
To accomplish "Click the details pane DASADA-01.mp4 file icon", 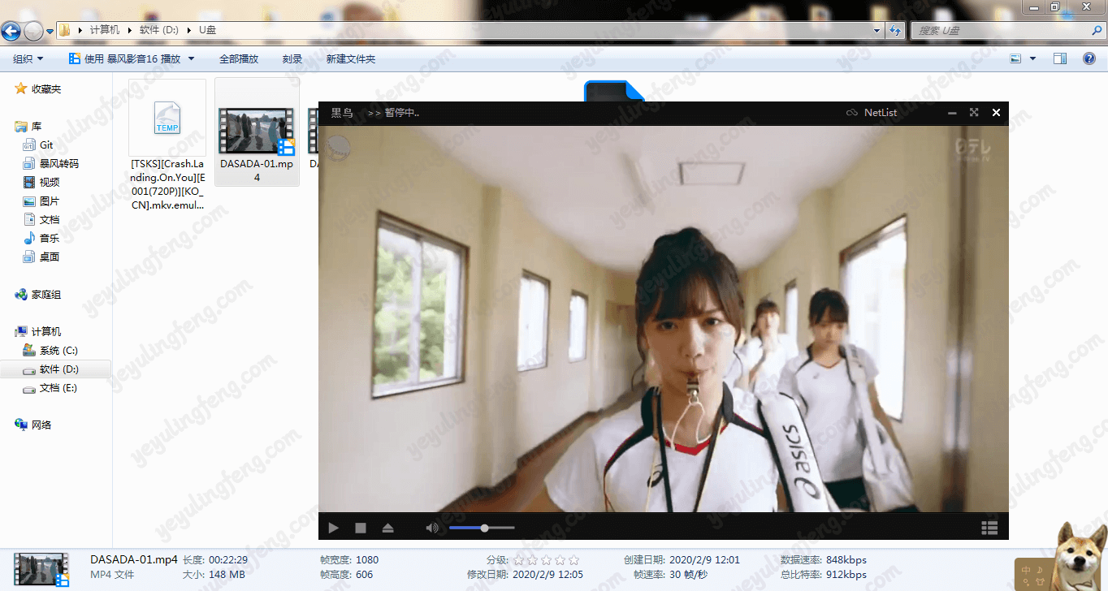I will pyautogui.click(x=41, y=568).
